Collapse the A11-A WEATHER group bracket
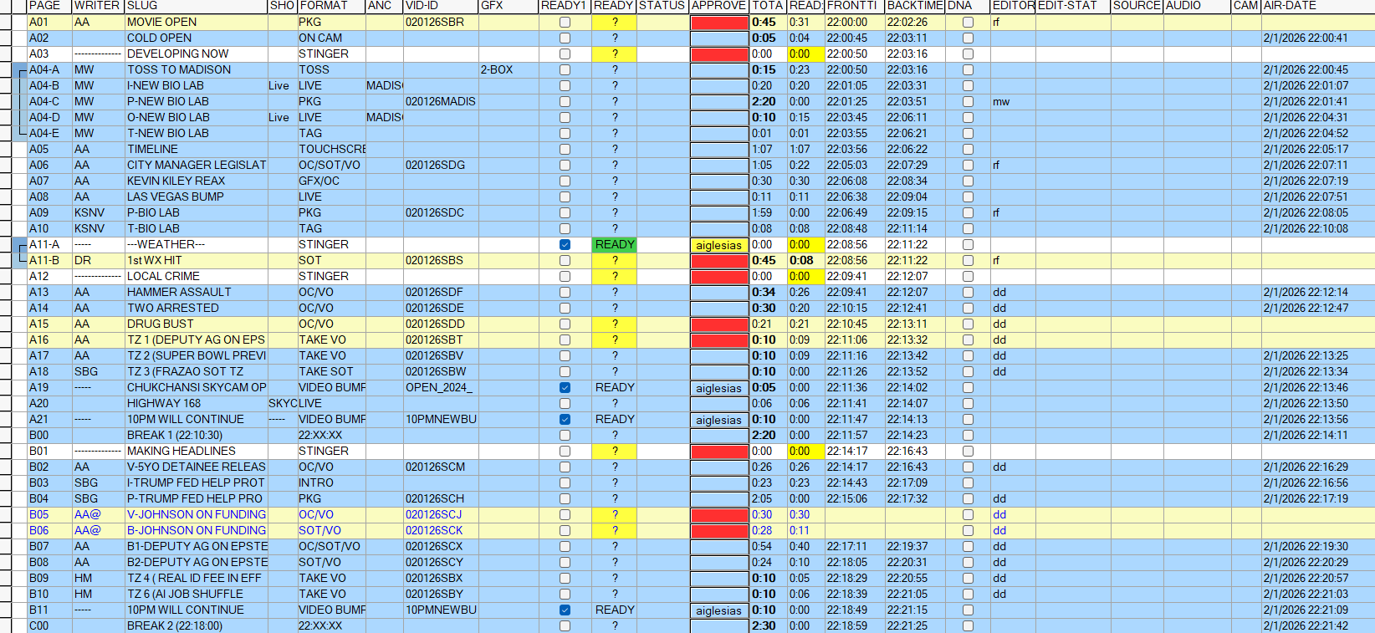The height and width of the screenshot is (633, 1375). (20, 246)
